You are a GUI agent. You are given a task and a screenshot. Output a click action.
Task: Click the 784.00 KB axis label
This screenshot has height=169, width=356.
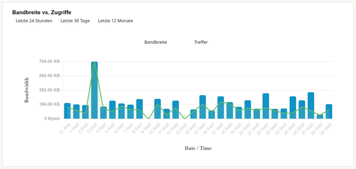coord(49,61)
